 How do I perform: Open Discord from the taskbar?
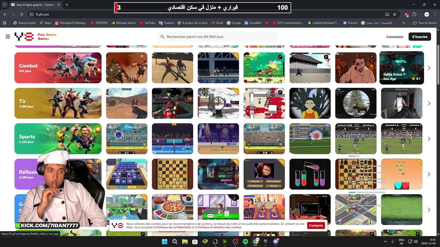(x=276, y=242)
